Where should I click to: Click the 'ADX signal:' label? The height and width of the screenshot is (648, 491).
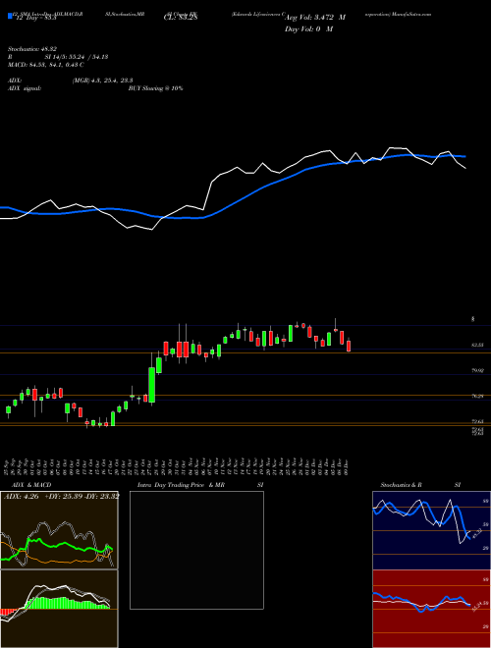pos(25,88)
